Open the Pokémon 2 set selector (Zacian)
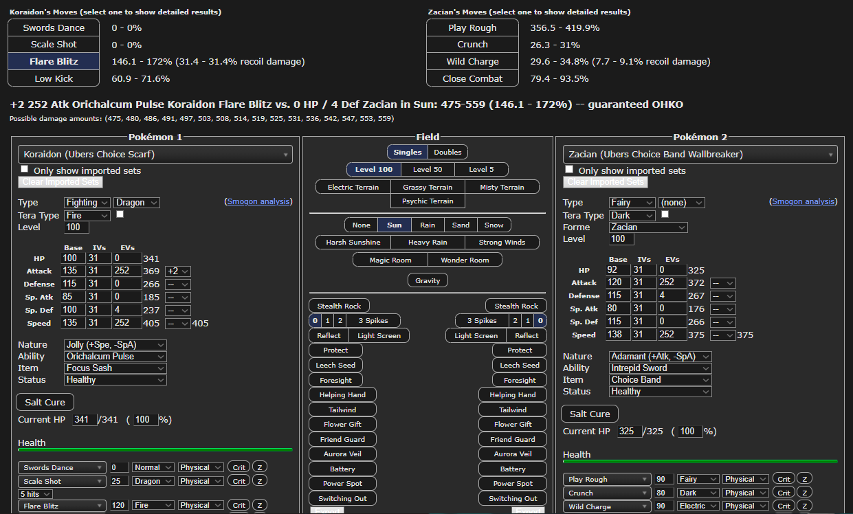Viewport: 853px width, 514px height. [700, 155]
